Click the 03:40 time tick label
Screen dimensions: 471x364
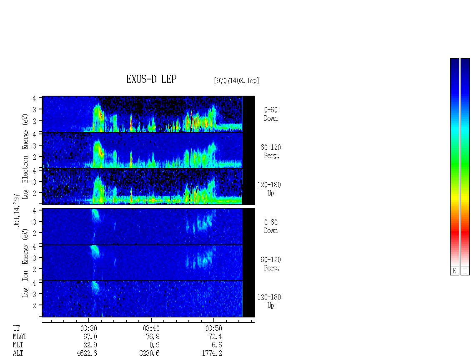(151, 328)
